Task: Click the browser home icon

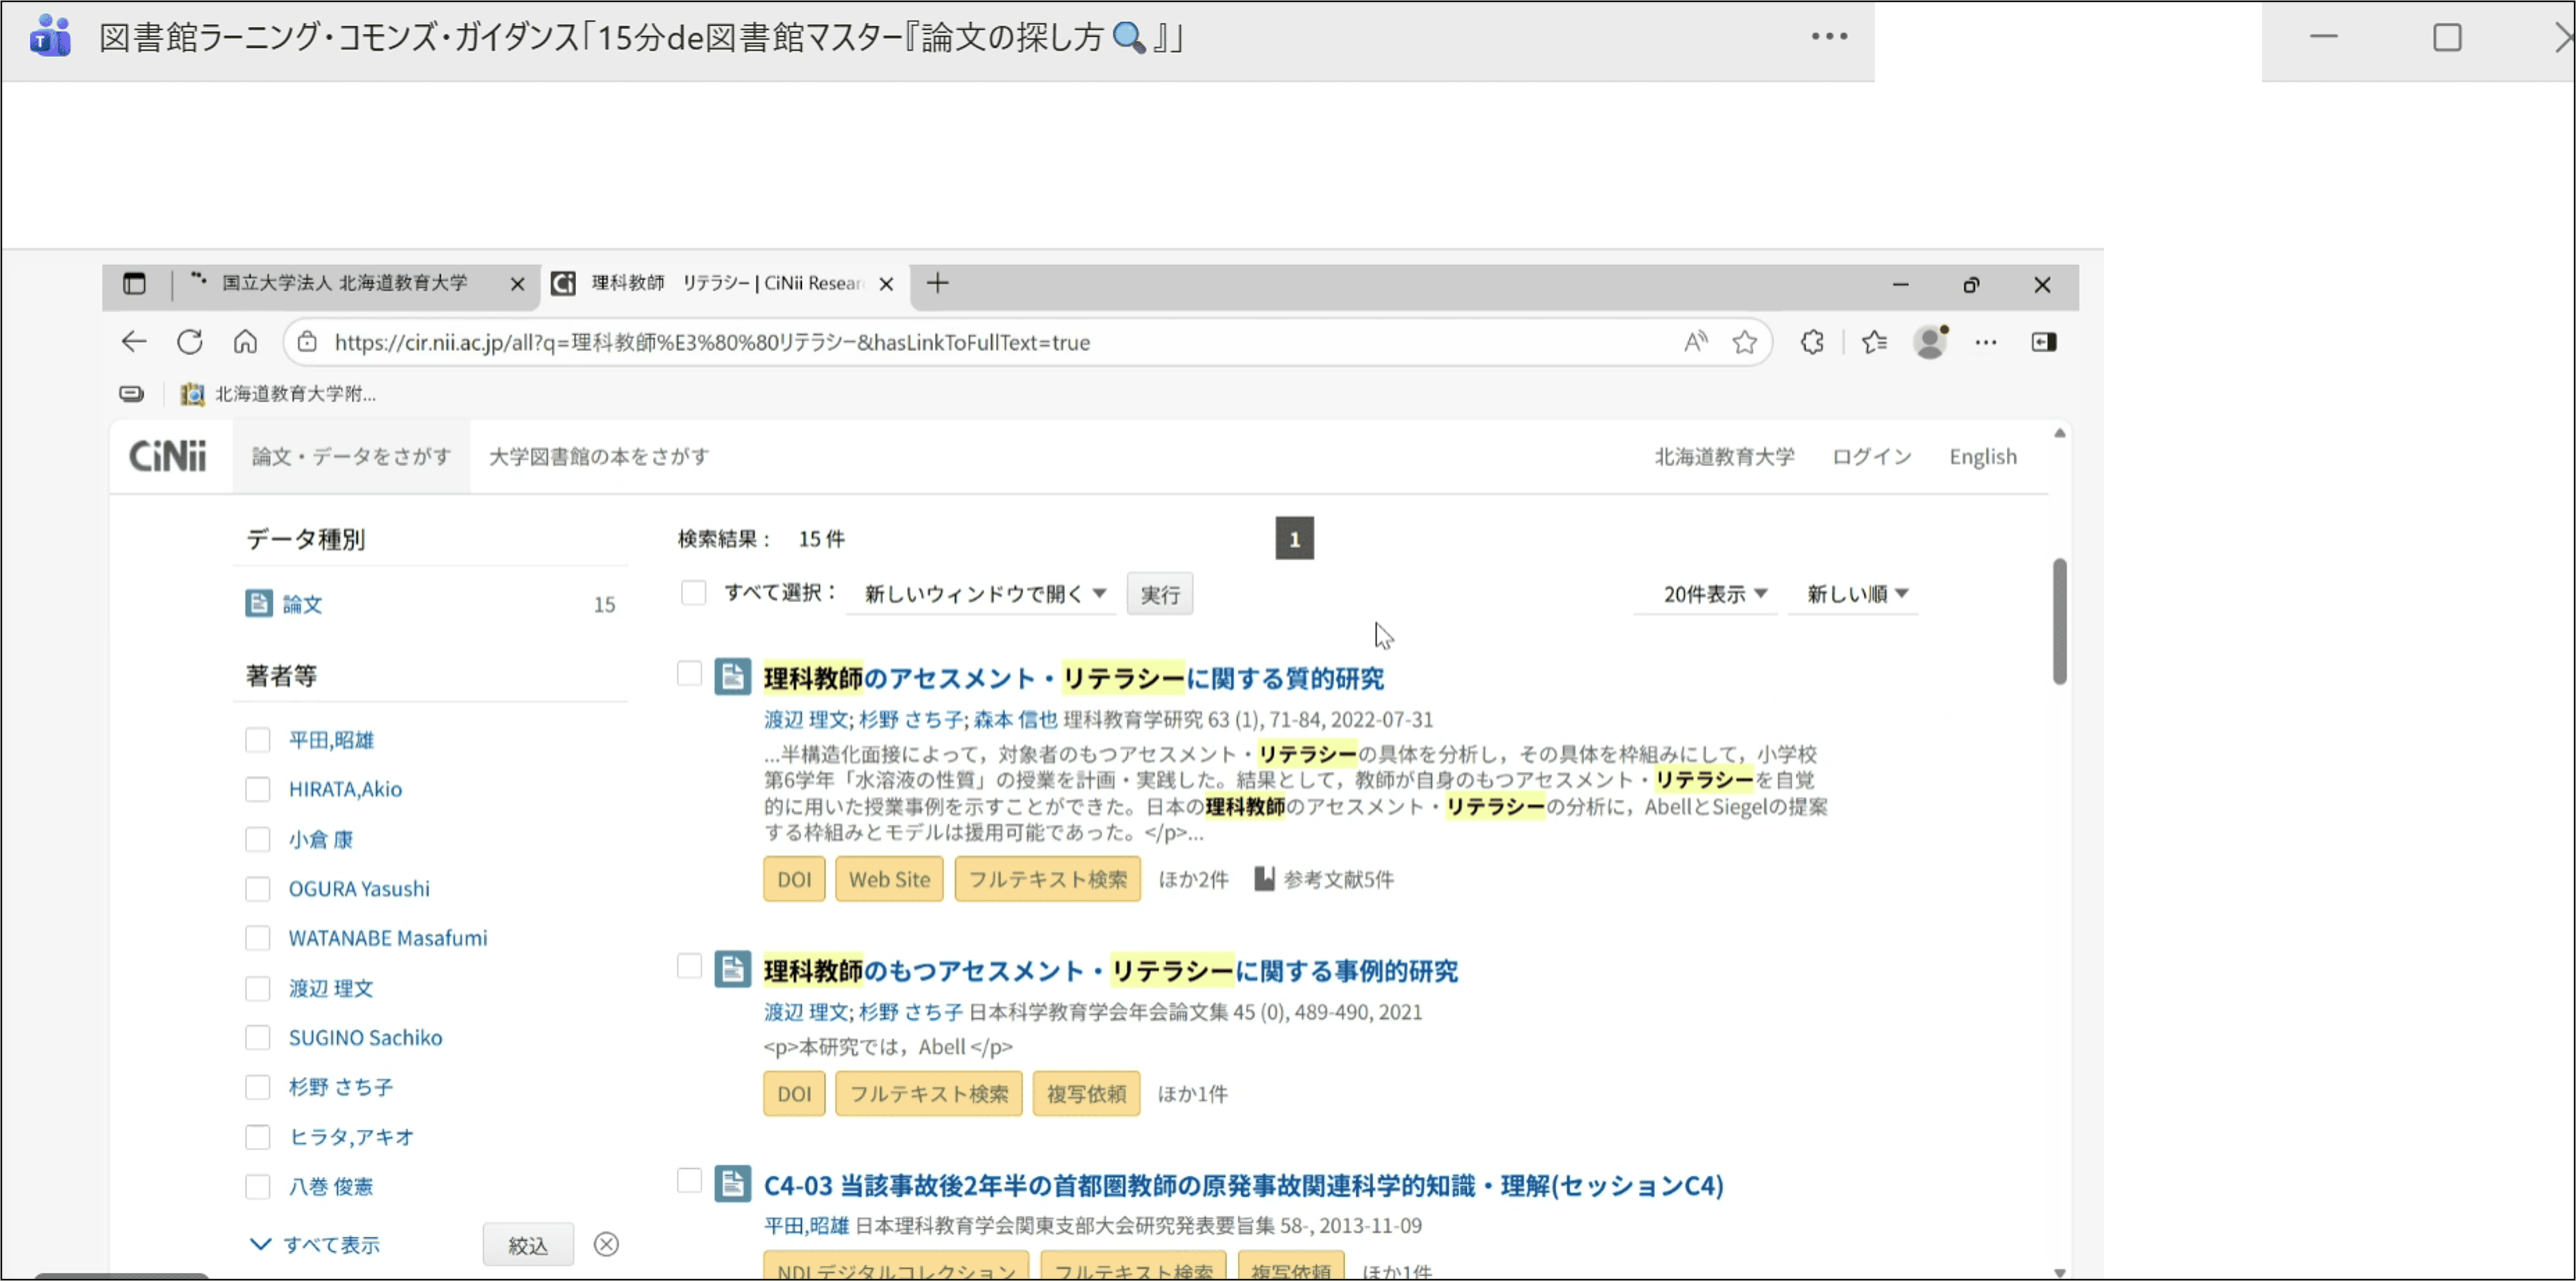Action: coord(245,343)
